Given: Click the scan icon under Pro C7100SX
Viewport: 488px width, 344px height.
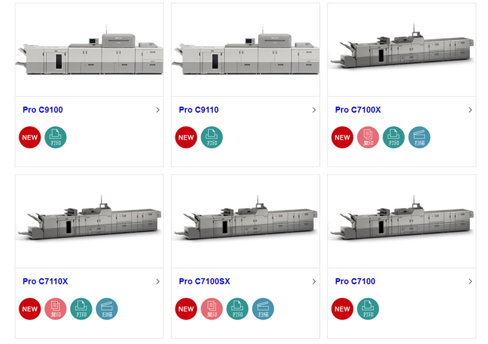Looking at the screenshot, I should pyautogui.click(x=263, y=309).
